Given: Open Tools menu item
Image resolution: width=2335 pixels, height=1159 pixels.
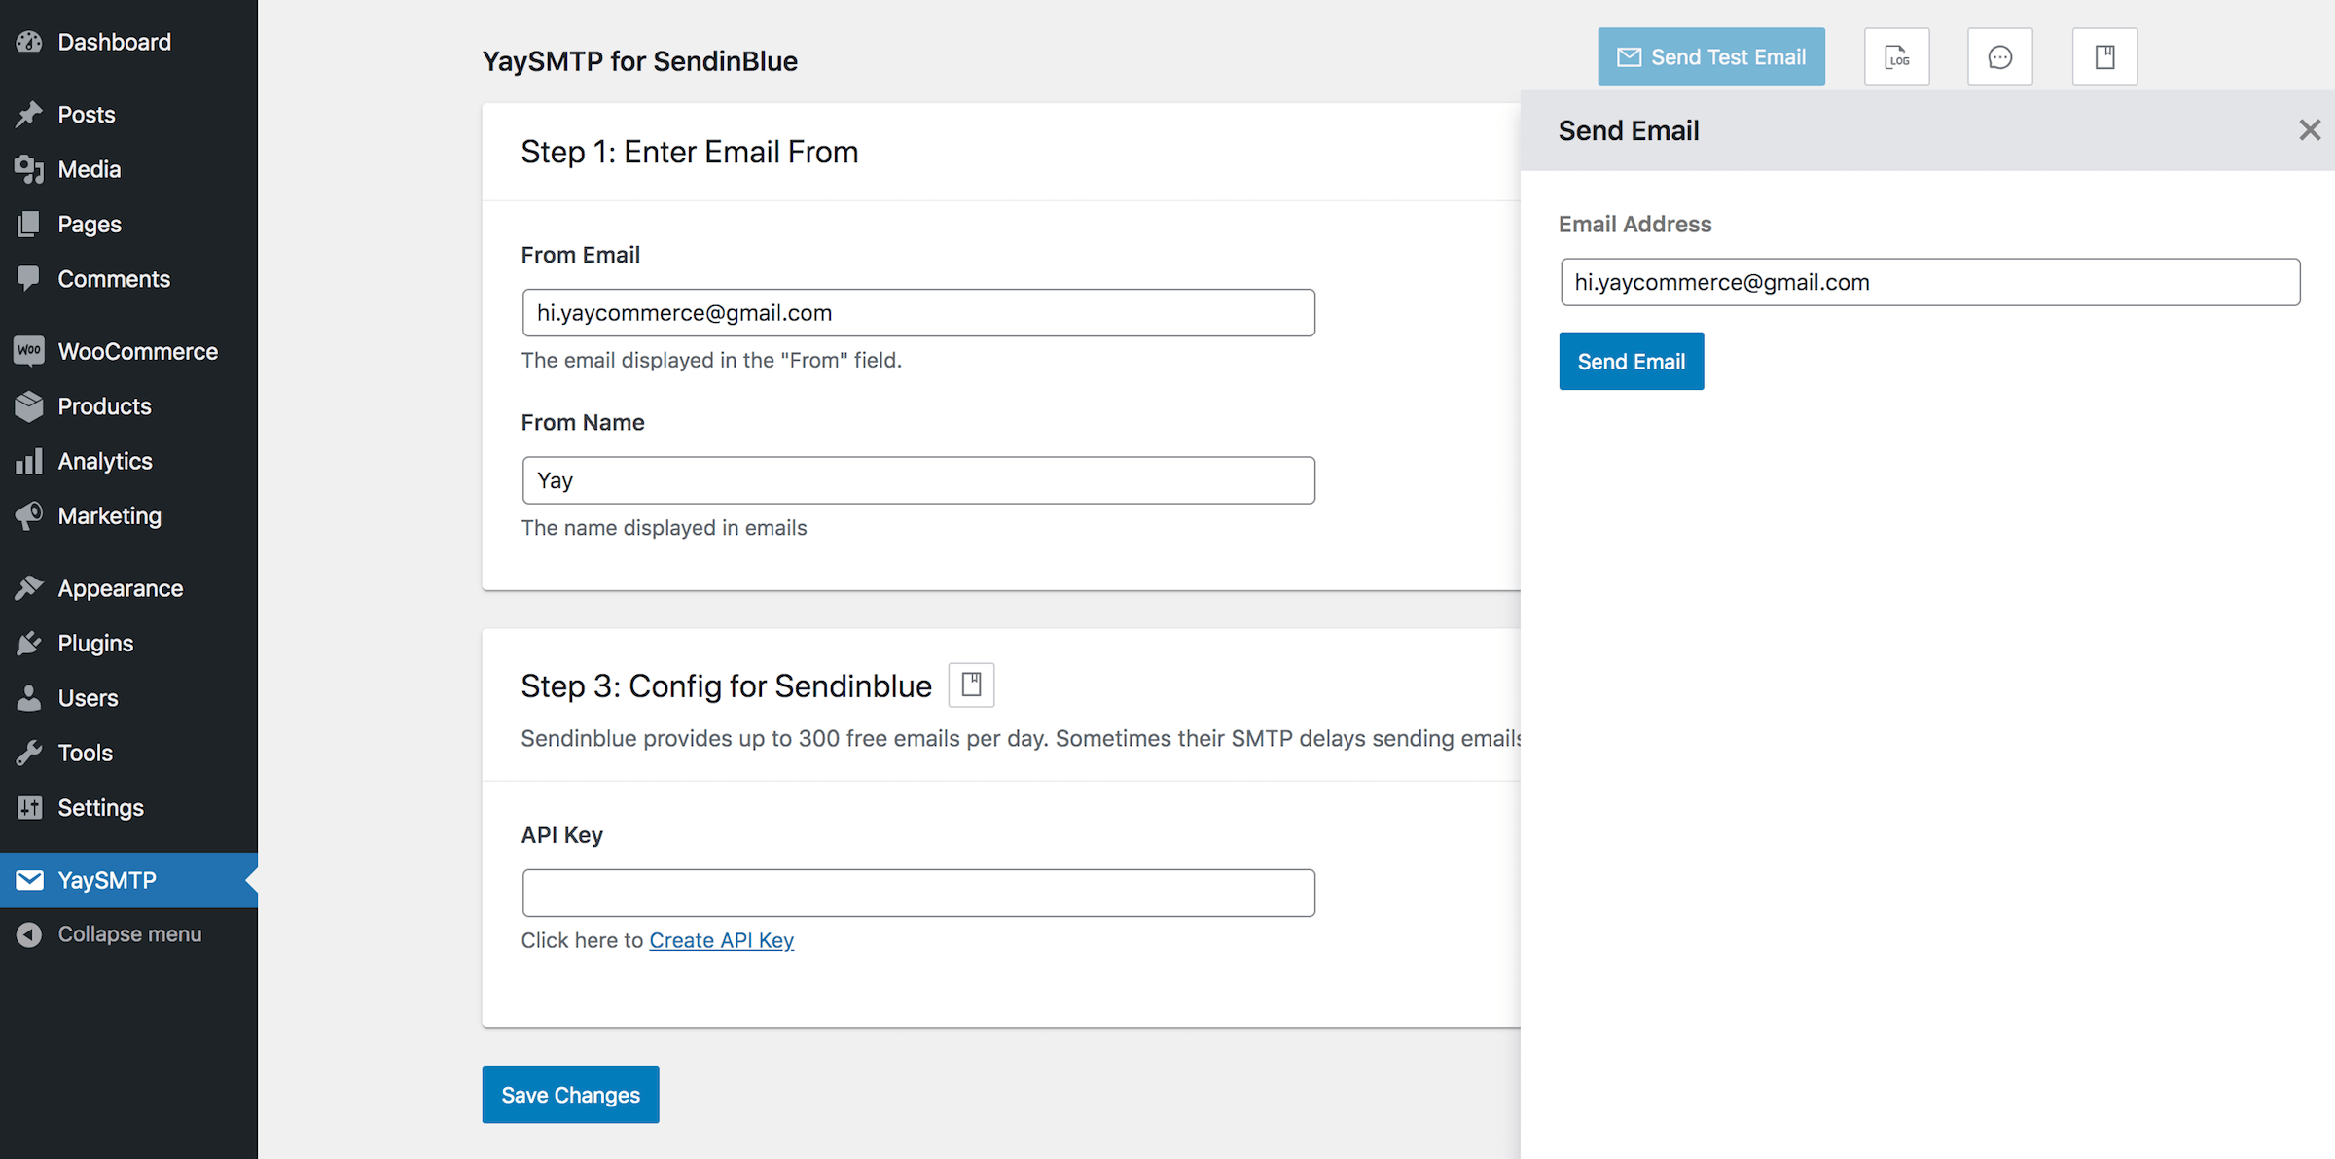Looking at the screenshot, I should pyautogui.click(x=128, y=753).
